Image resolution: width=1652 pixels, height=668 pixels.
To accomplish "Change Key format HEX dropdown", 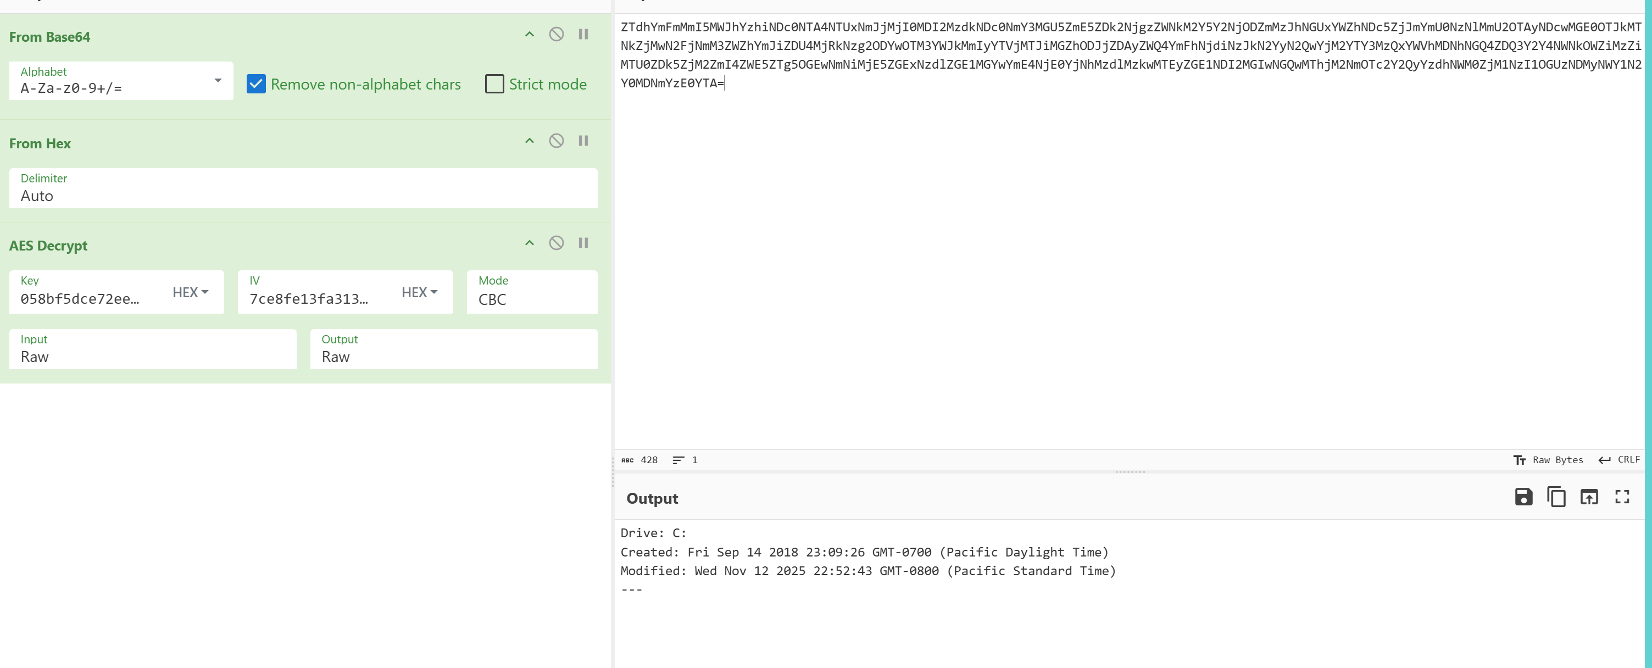I will pyautogui.click(x=191, y=292).
